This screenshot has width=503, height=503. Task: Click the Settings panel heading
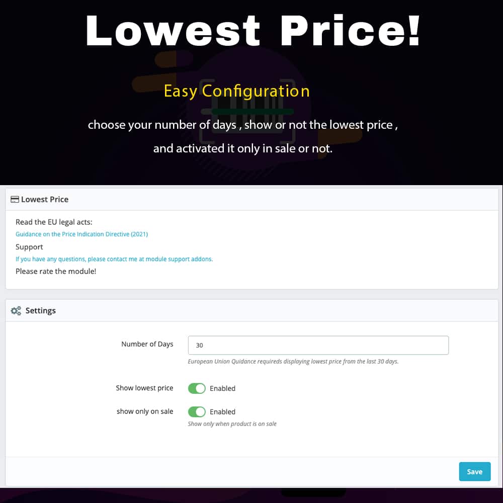tap(40, 310)
